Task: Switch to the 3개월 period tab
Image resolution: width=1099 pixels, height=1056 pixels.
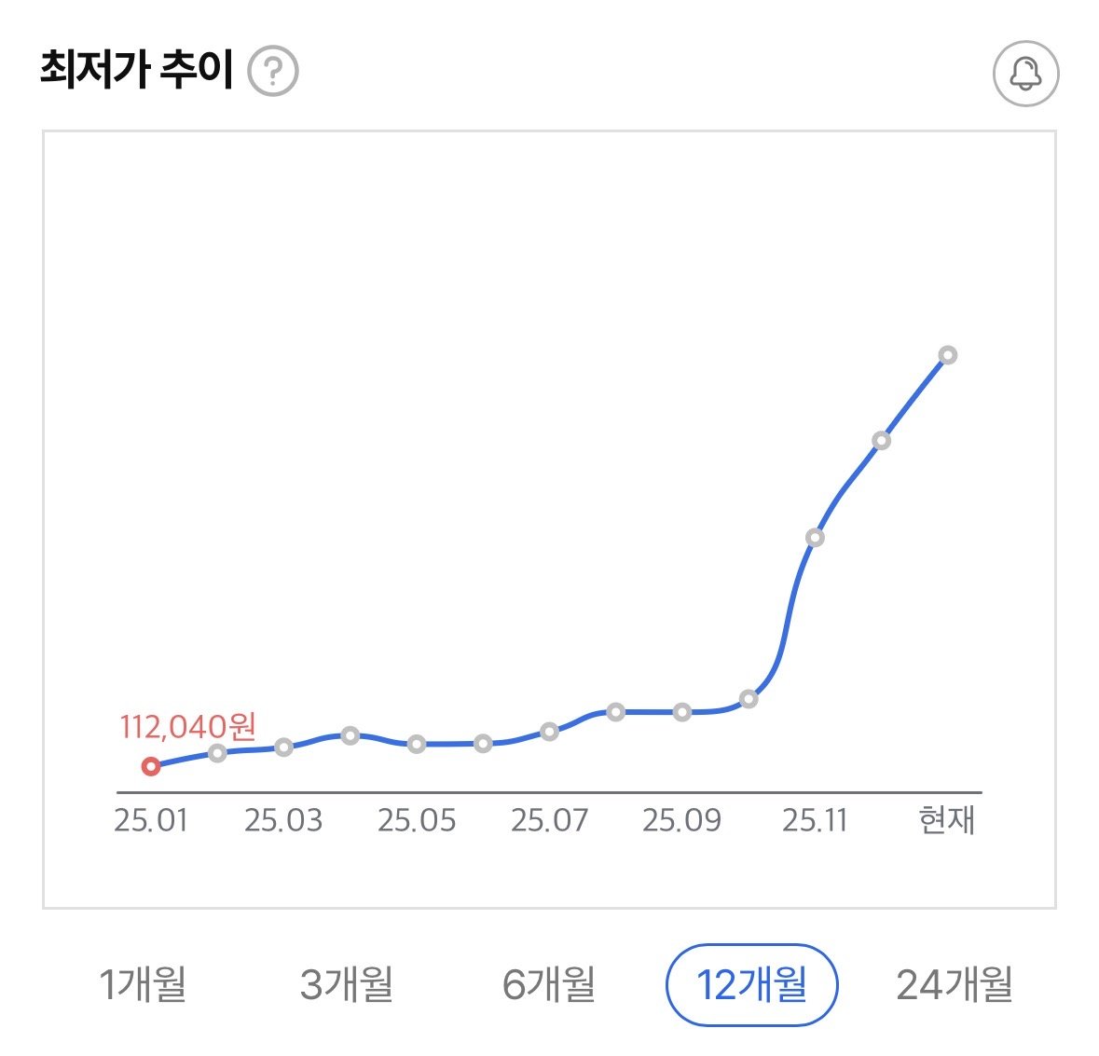Action: point(347,984)
